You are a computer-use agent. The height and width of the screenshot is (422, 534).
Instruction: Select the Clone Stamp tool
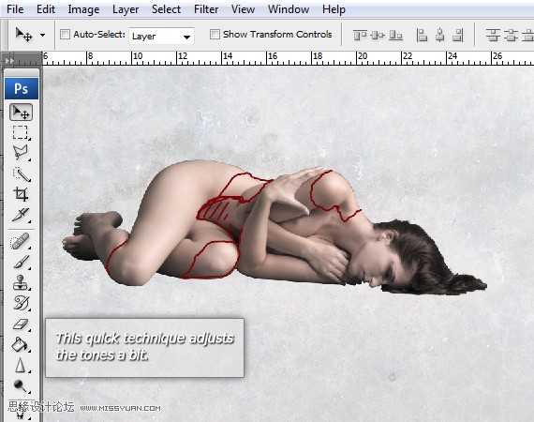[21, 282]
